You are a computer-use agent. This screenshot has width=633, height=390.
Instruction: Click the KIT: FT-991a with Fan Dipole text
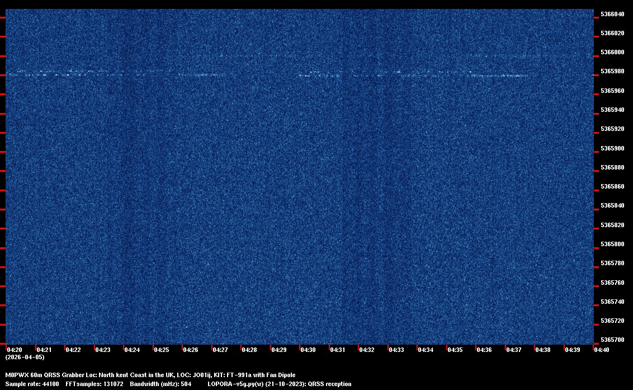pos(254,375)
